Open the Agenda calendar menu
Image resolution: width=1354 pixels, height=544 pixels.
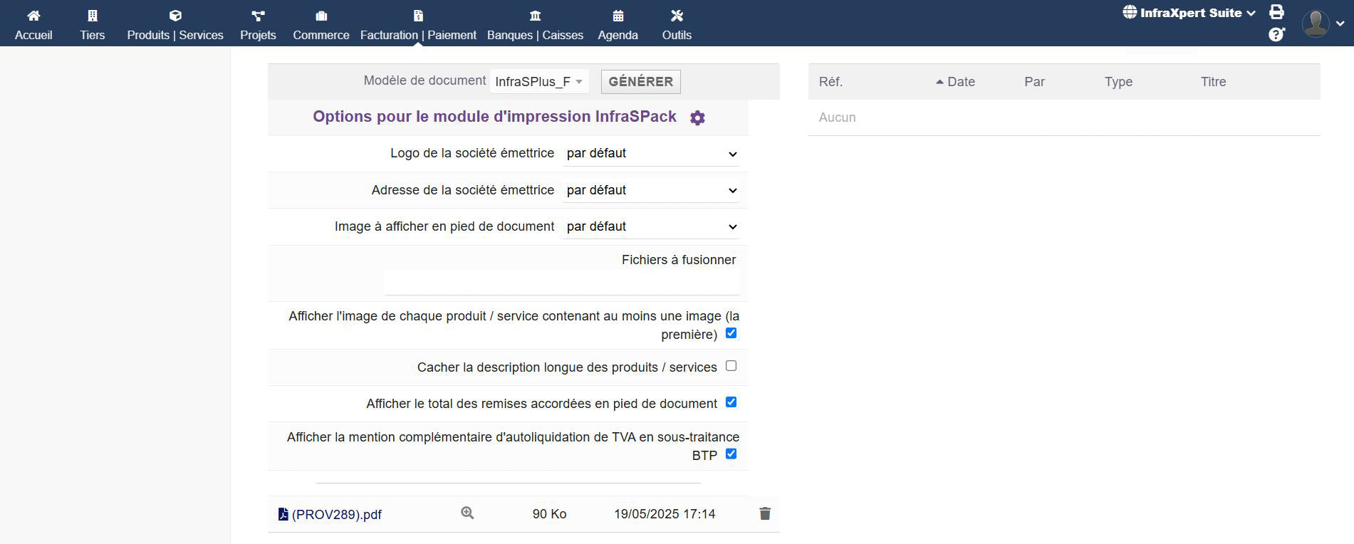pyautogui.click(x=618, y=24)
